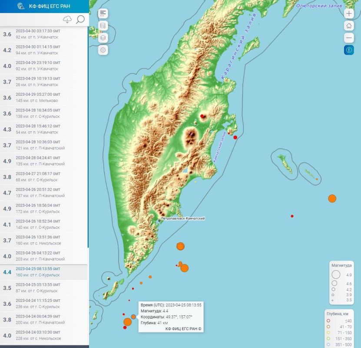
Task: Open the search magnifier icon
Action: click(x=80, y=20)
